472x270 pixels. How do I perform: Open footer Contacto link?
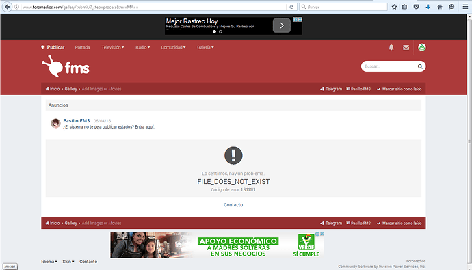(x=88, y=262)
